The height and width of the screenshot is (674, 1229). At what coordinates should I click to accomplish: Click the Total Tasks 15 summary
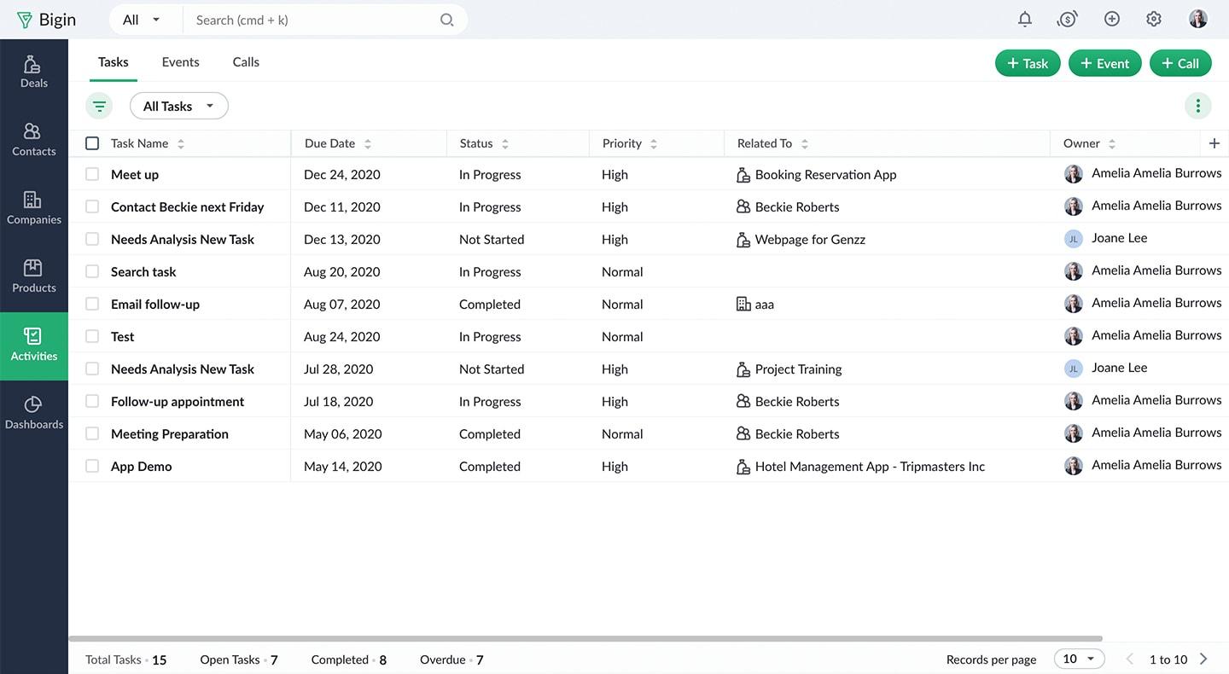[x=125, y=659]
